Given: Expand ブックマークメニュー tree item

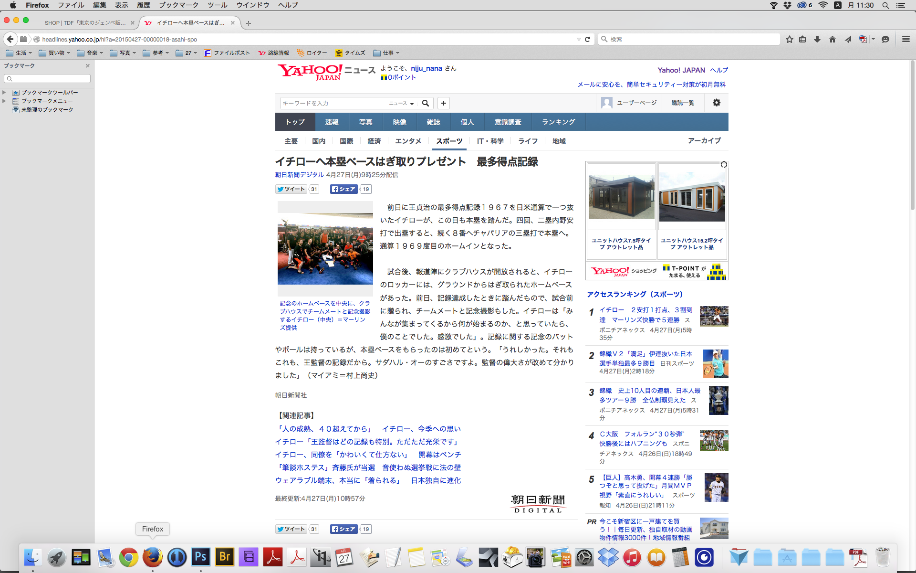Looking at the screenshot, I should pyautogui.click(x=4, y=101).
